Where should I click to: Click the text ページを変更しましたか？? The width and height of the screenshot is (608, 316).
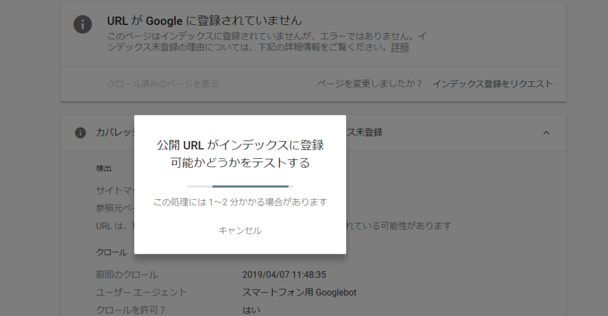click(x=369, y=84)
